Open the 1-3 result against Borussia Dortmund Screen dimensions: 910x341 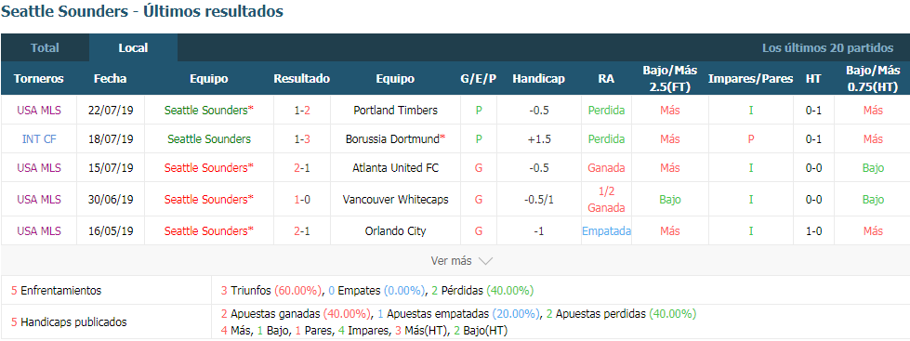pos(302,139)
